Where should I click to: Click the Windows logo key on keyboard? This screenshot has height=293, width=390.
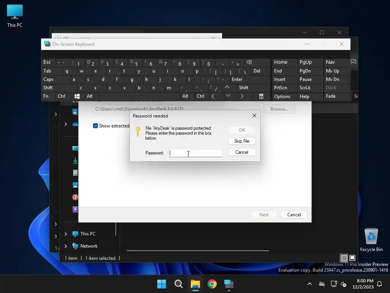tap(77, 96)
